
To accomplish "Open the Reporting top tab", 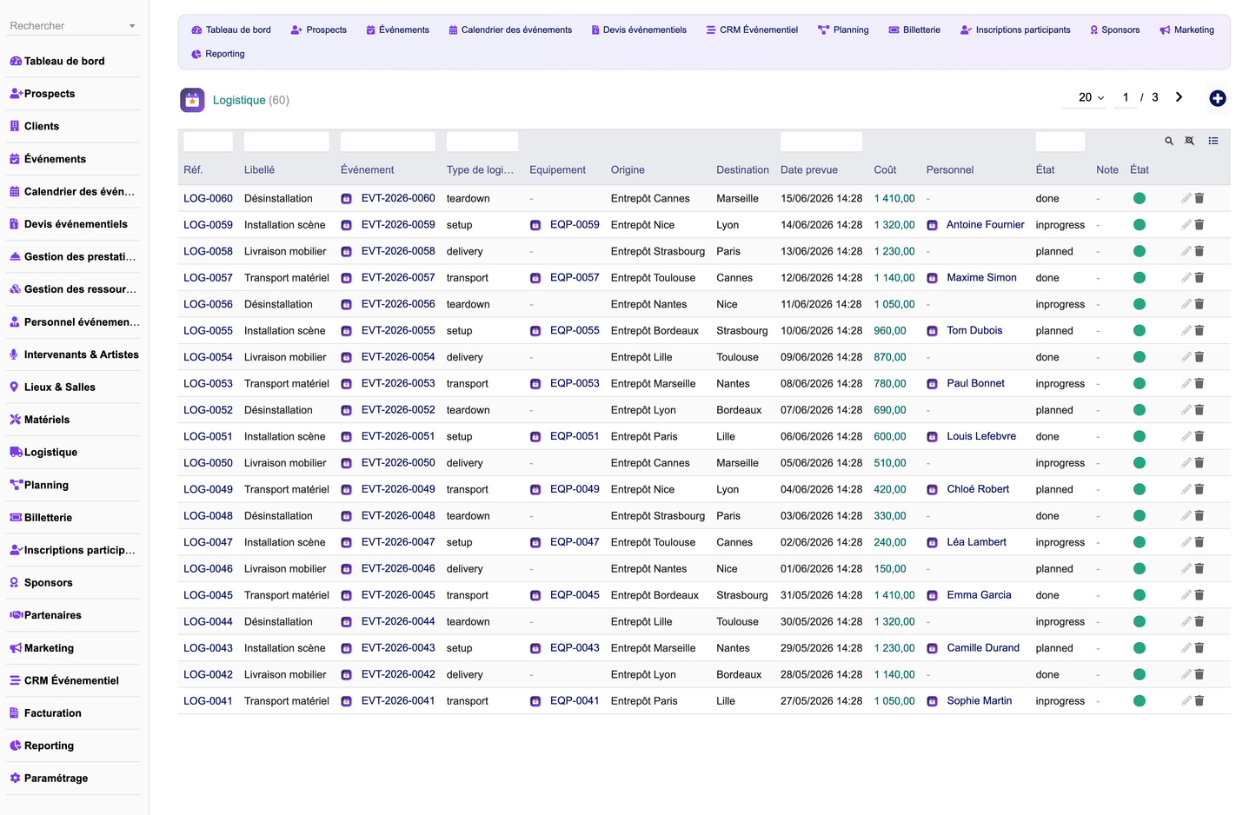I will coord(218,54).
